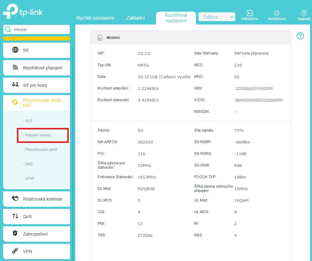
Task: Click the Restartovat reboot icon
Action: coord(276,13)
